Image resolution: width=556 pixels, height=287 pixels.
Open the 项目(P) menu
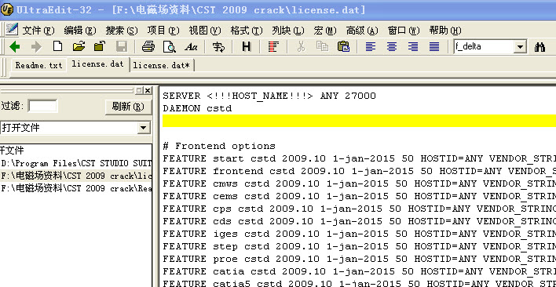(x=163, y=31)
